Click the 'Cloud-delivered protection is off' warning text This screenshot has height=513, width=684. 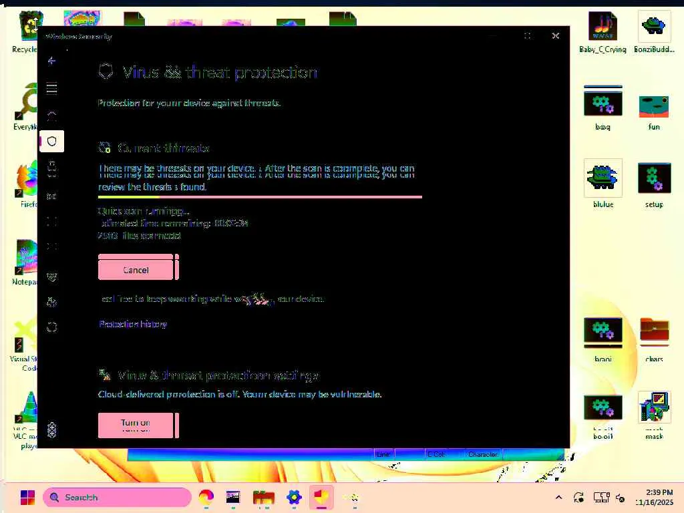click(x=240, y=394)
